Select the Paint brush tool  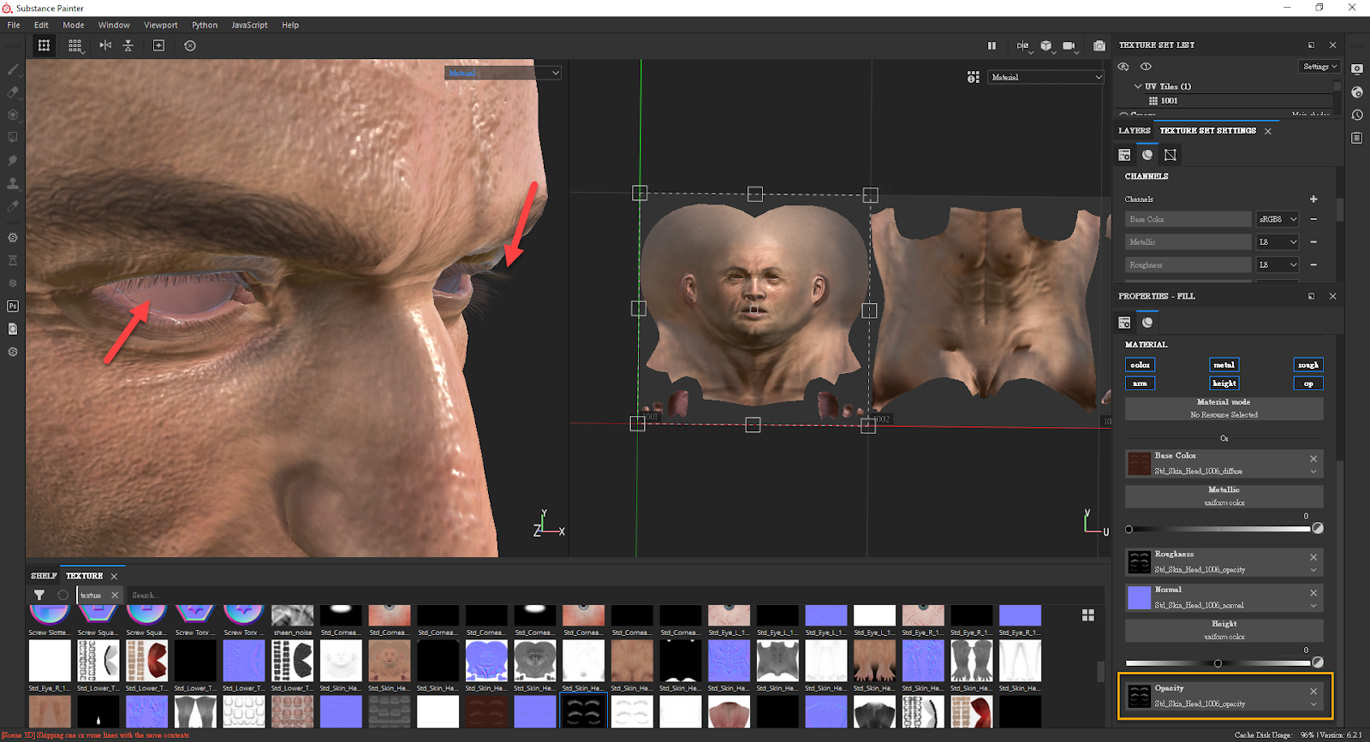(x=13, y=69)
